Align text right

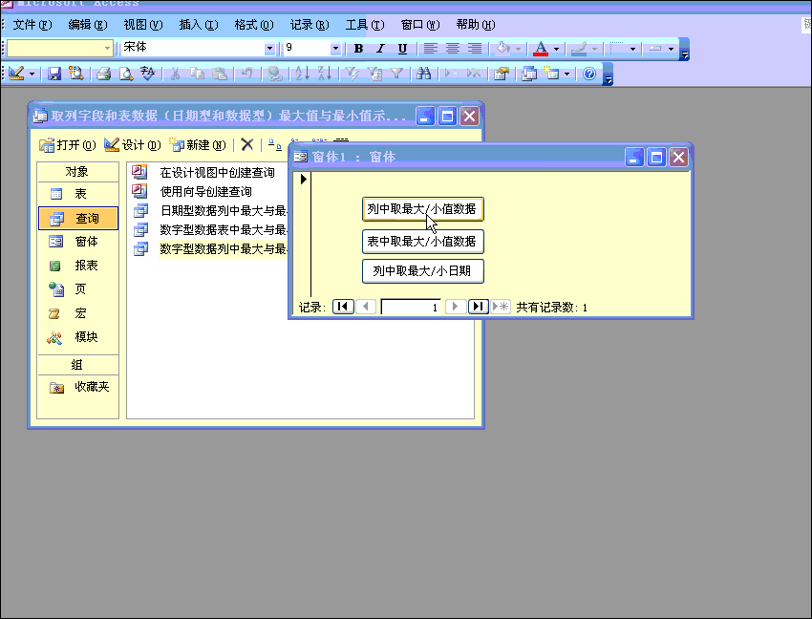475,49
